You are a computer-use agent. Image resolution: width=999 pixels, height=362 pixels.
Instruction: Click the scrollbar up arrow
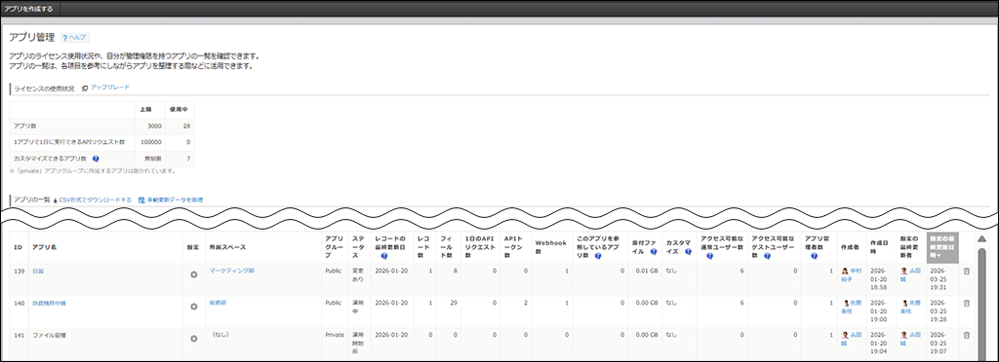coord(981,239)
